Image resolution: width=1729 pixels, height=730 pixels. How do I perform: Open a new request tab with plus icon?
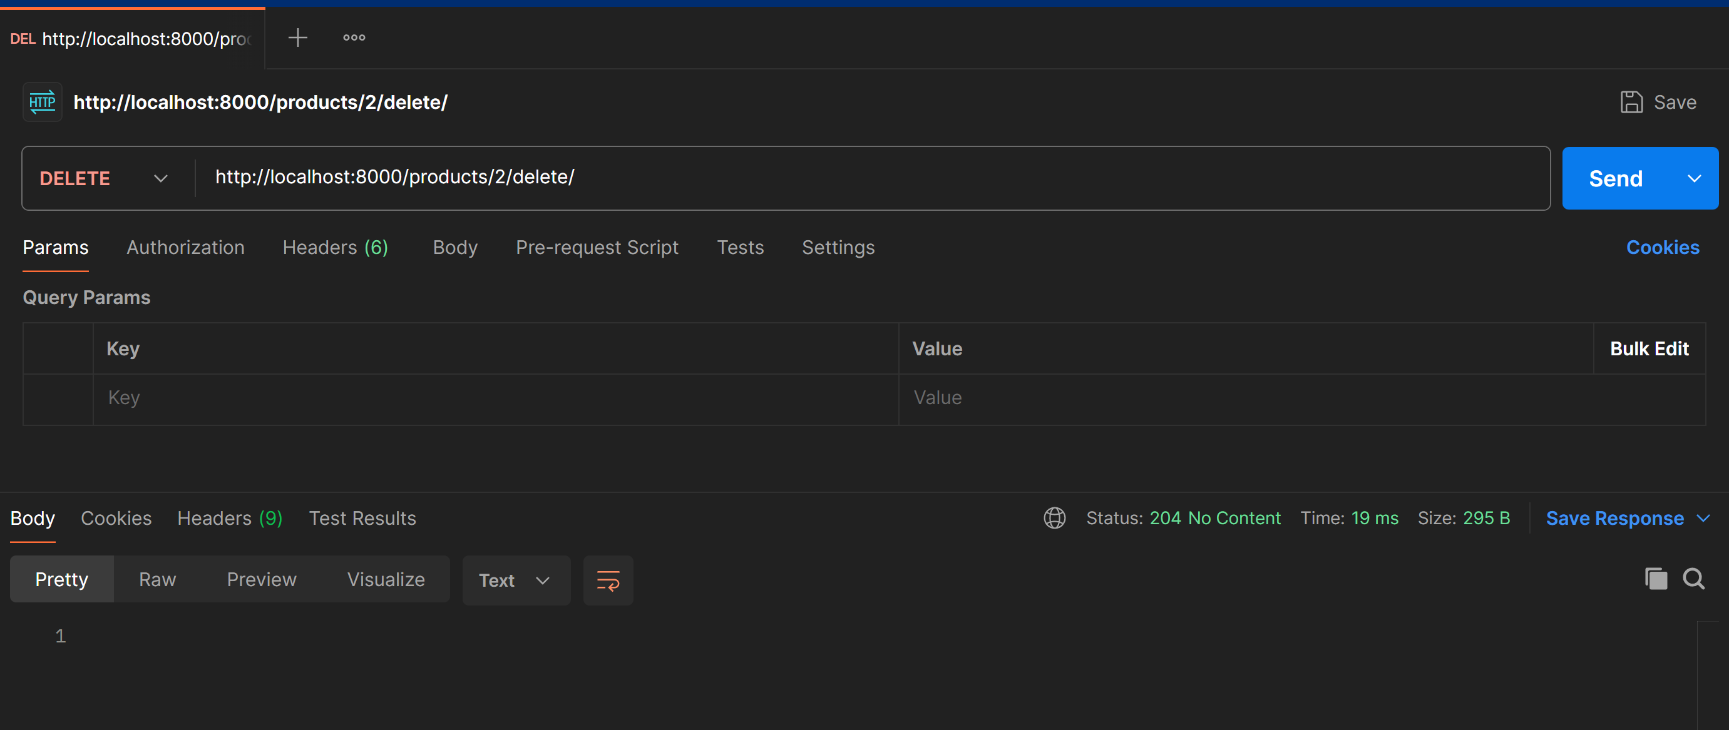coord(297,38)
